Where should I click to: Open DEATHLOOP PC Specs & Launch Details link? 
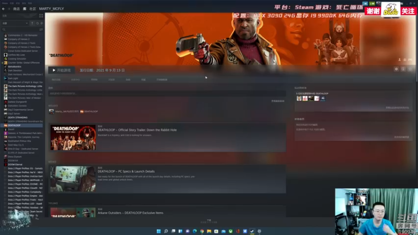126,171
